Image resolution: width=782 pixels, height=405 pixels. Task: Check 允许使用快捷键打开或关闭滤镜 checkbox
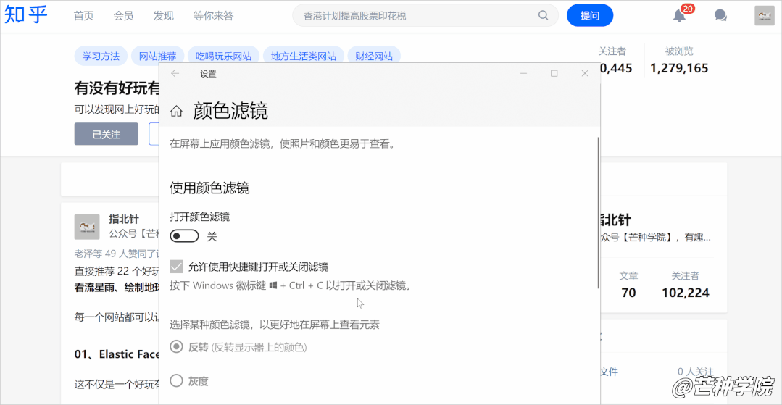tap(176, 267)
